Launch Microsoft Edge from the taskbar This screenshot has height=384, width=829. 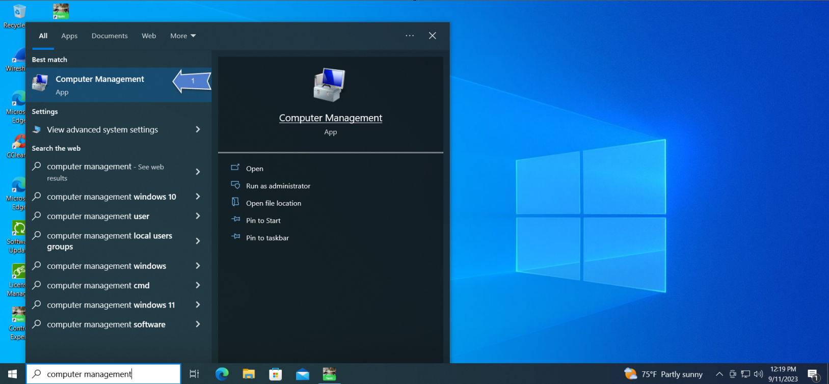[x=222, y=374]
